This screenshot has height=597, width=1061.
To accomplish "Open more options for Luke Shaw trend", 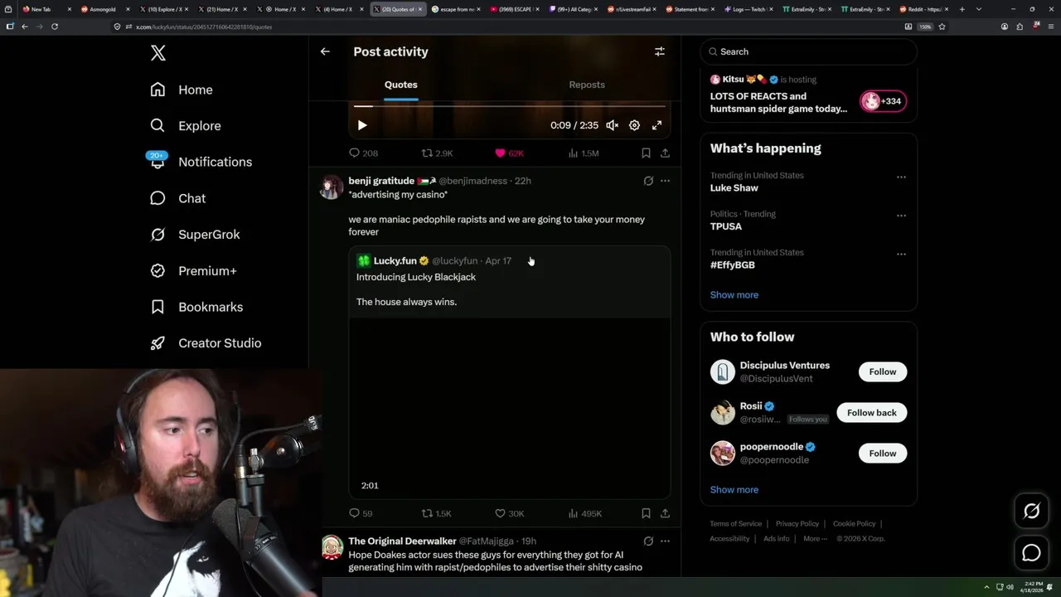I will pos(901,177).
